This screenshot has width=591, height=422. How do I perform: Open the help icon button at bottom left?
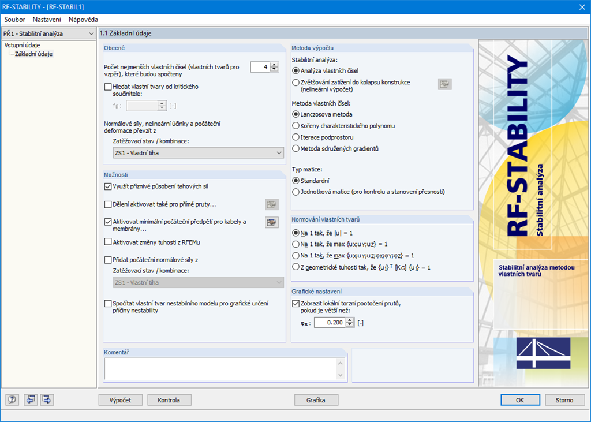coord(12,399)
